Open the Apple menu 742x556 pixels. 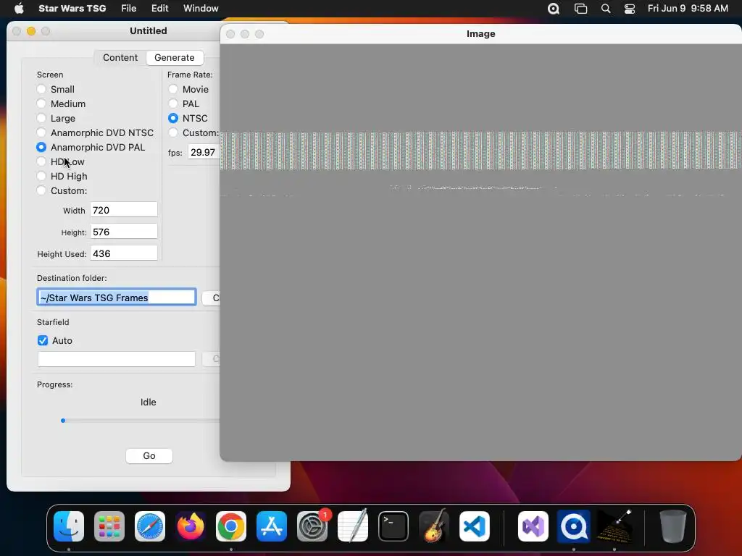(19, 8)
